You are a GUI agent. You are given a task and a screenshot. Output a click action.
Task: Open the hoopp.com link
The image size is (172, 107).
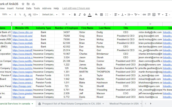[x=22, y=86]
